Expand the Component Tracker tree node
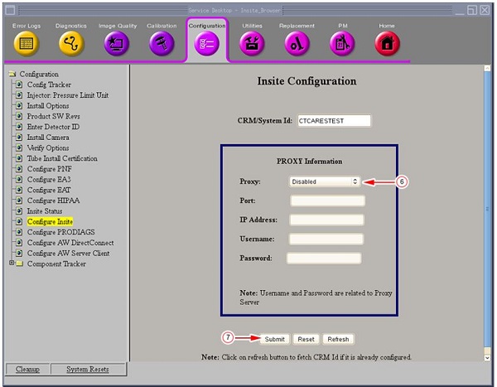497x387 pixels. [9, 264]
